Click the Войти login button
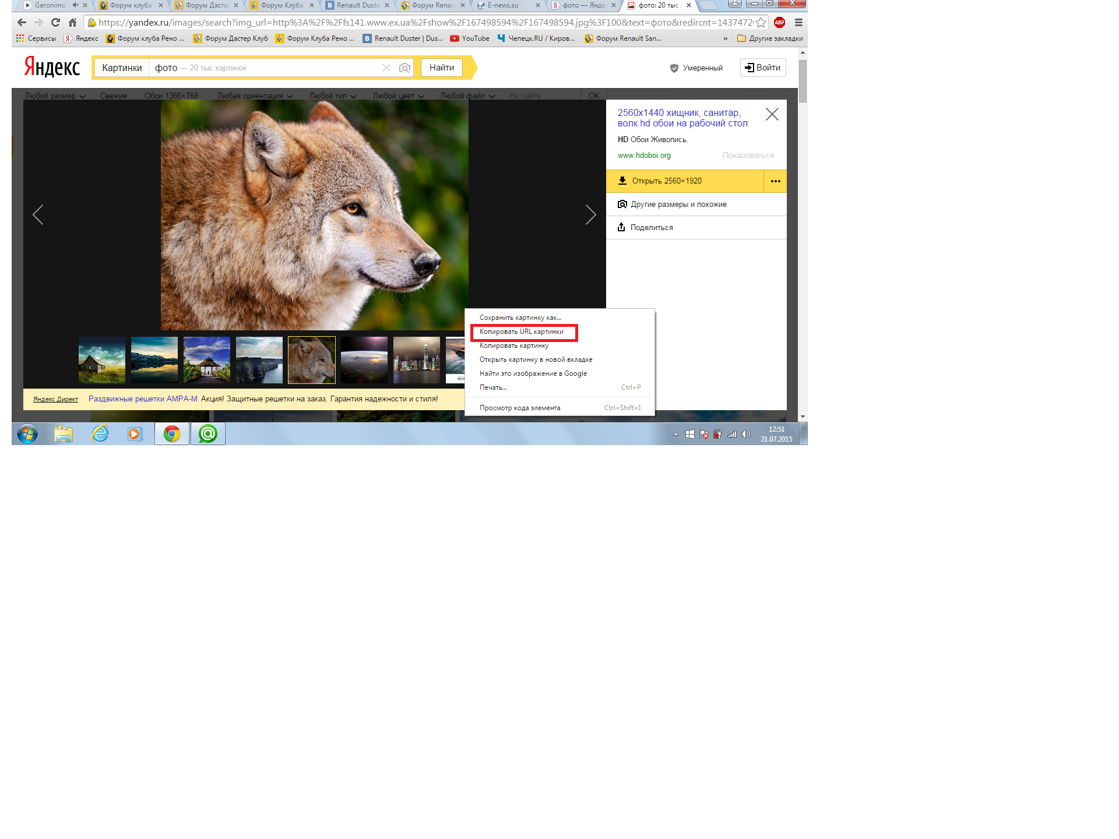Image resolution: width=1119 pixels, height=839 pixels. coord(763,68)
